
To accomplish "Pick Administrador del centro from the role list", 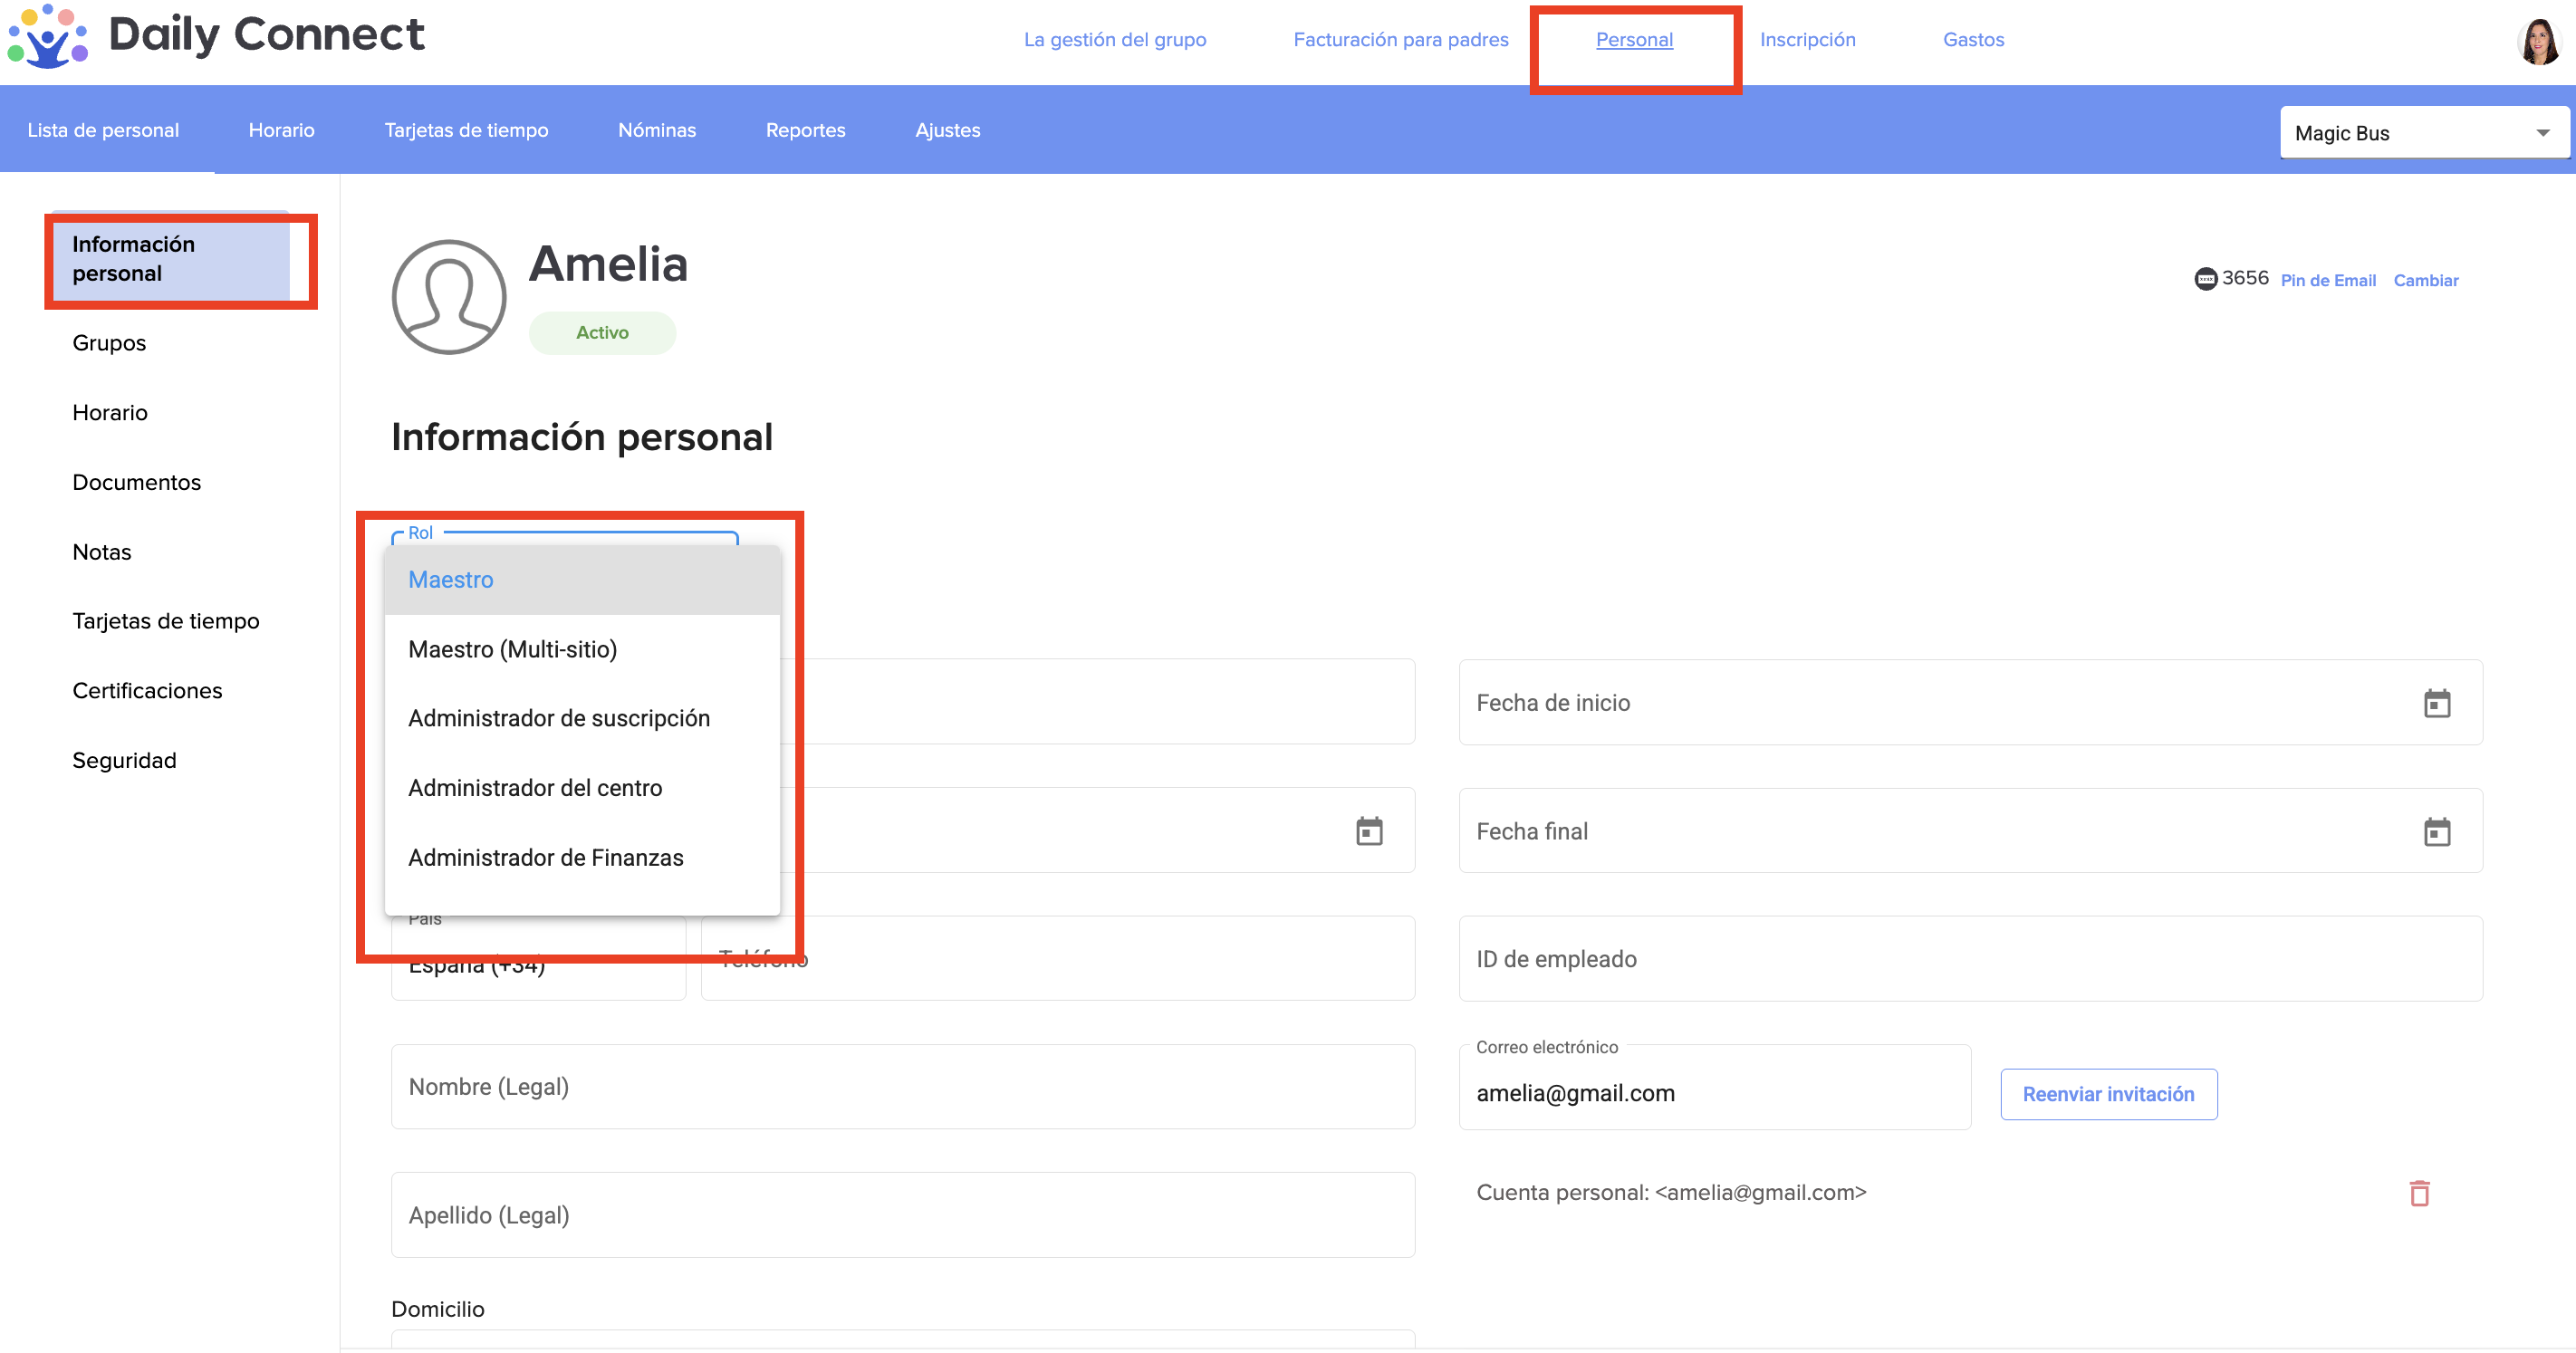I will click(535, 788).
